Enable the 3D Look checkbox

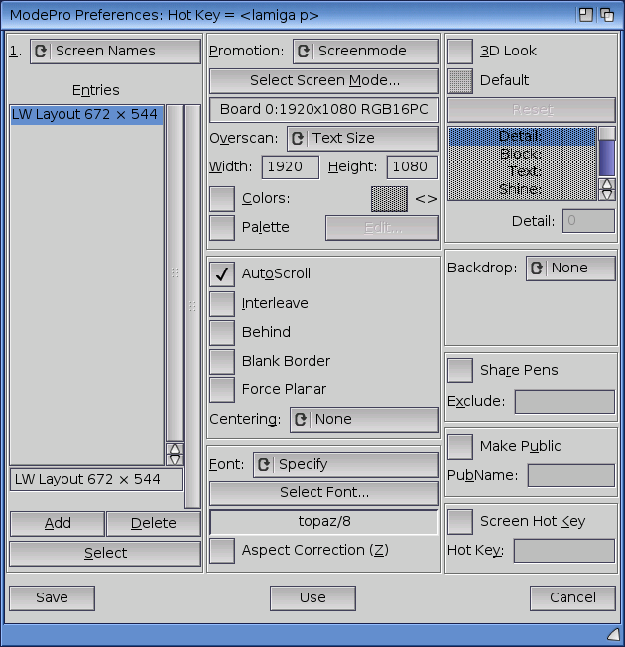(460, 52)
